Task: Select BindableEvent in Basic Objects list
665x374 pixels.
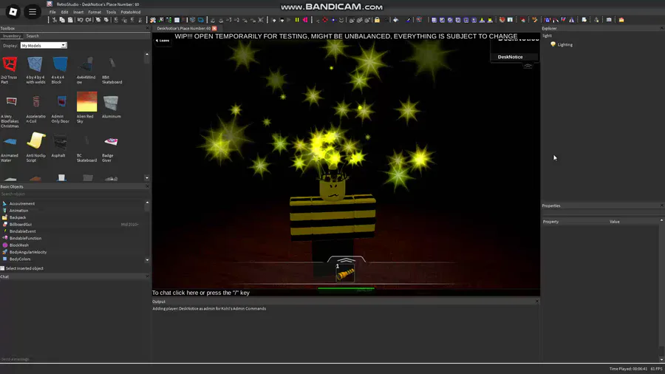Action: 22,231
